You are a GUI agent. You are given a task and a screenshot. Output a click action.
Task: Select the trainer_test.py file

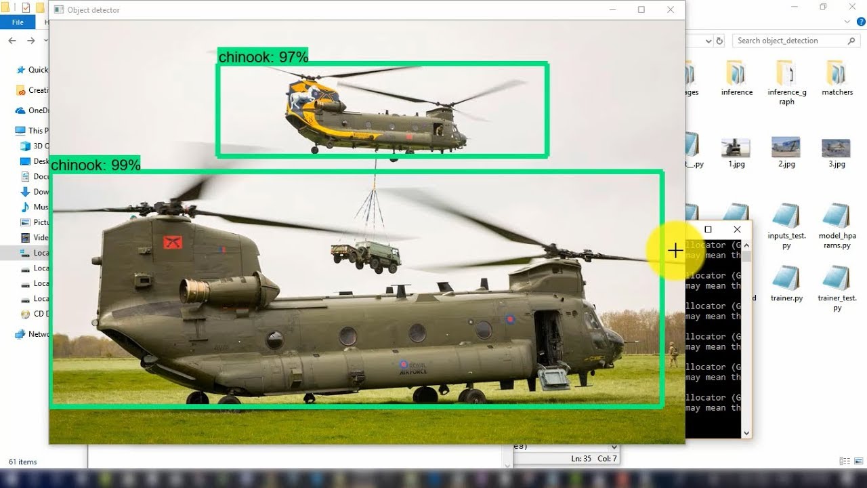[x=837, y=279]
